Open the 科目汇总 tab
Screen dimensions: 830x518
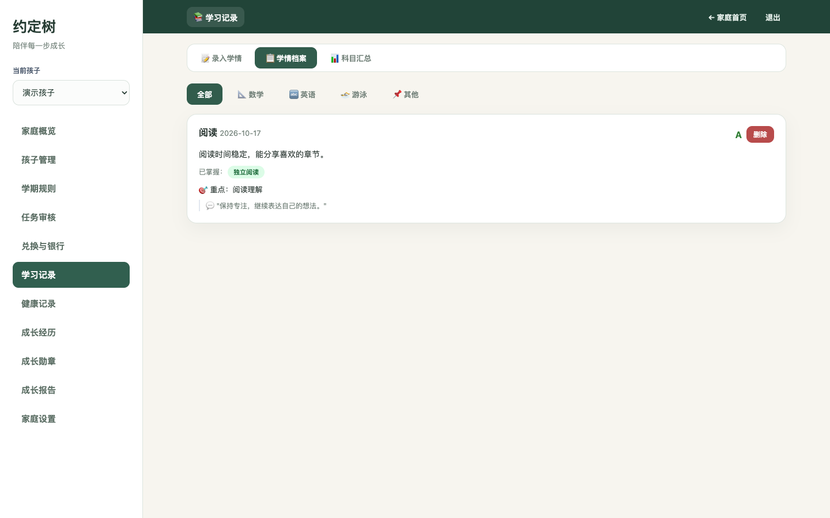[x=350, y=58]
